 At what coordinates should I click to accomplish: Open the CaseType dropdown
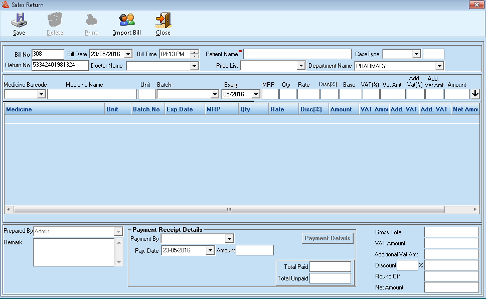[416, 54]
